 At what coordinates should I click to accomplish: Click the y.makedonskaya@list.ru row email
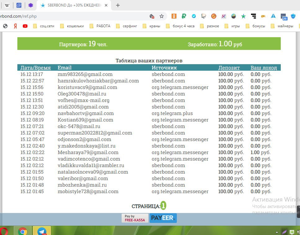tap(87, 146)
